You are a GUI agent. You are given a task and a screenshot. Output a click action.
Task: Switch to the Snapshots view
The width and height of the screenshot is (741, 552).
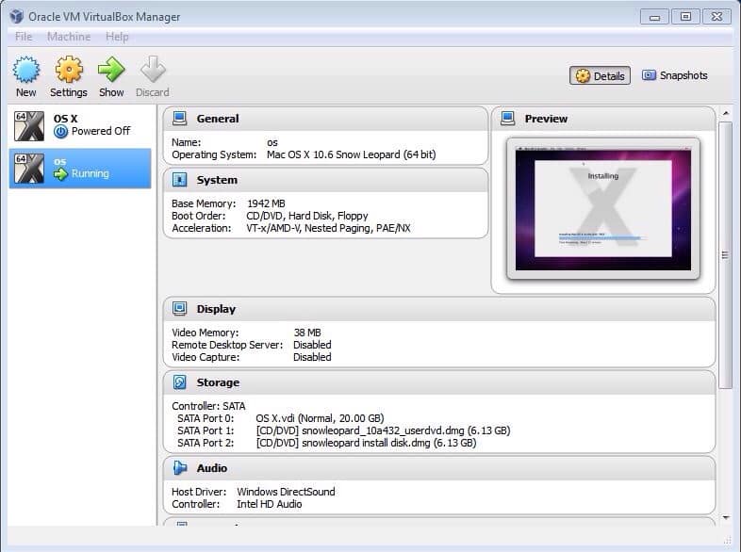click(674, 75)
